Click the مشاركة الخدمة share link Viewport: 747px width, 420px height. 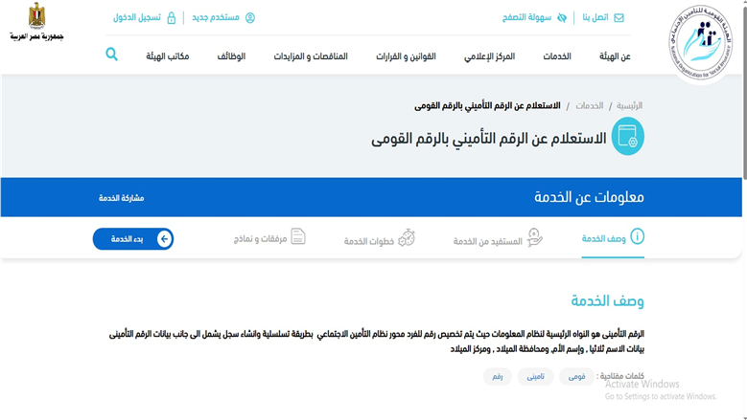click(x=122, y=198)
